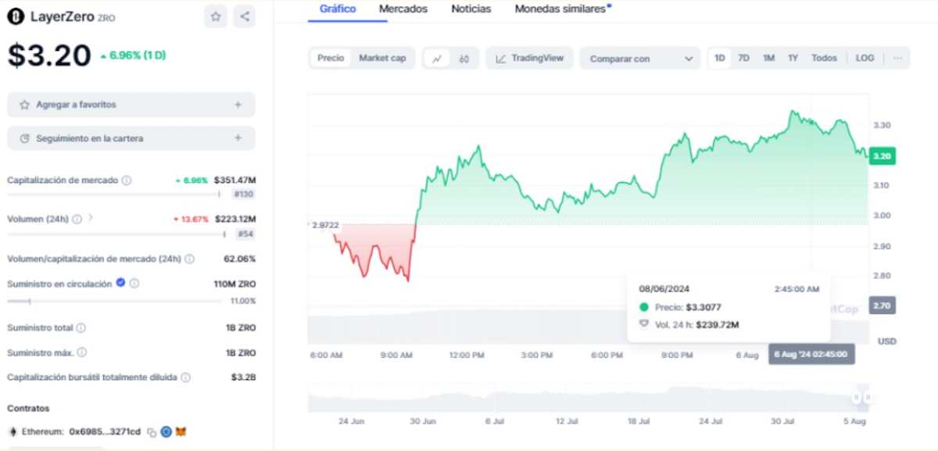The width and height of the screenshot is (938, 451).
Task: Click the share icon next to the star
Action: point(245,16)
